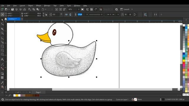Select the Crop tool
Image resolution: width=189 pixels, height=106 pixels.
pos(2,29)
